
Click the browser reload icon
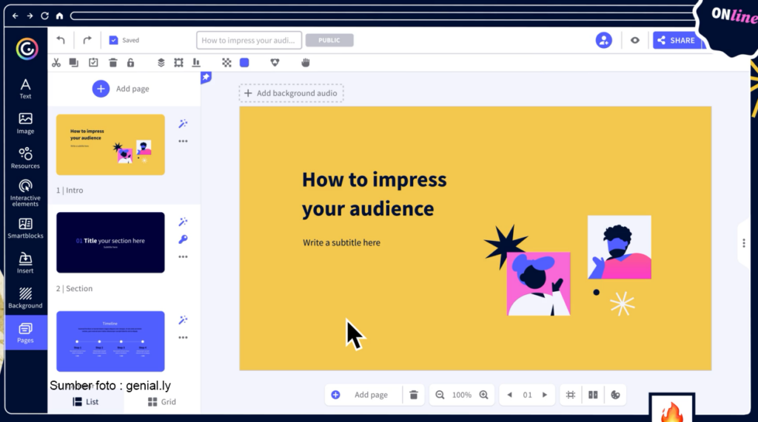[44, 16]
